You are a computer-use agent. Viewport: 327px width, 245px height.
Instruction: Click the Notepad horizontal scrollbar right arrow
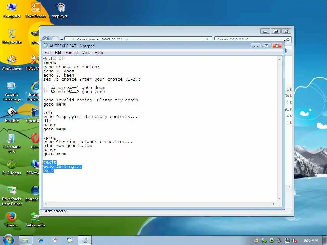point(274,204)
